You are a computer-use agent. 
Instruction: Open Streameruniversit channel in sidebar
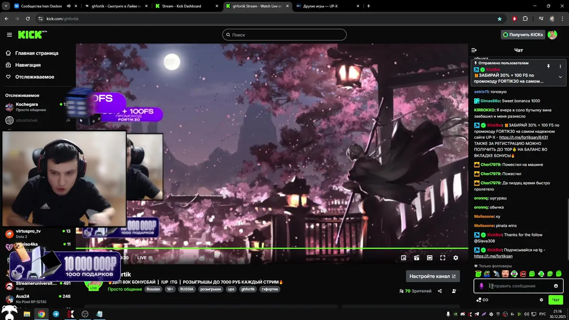point(37,286)
